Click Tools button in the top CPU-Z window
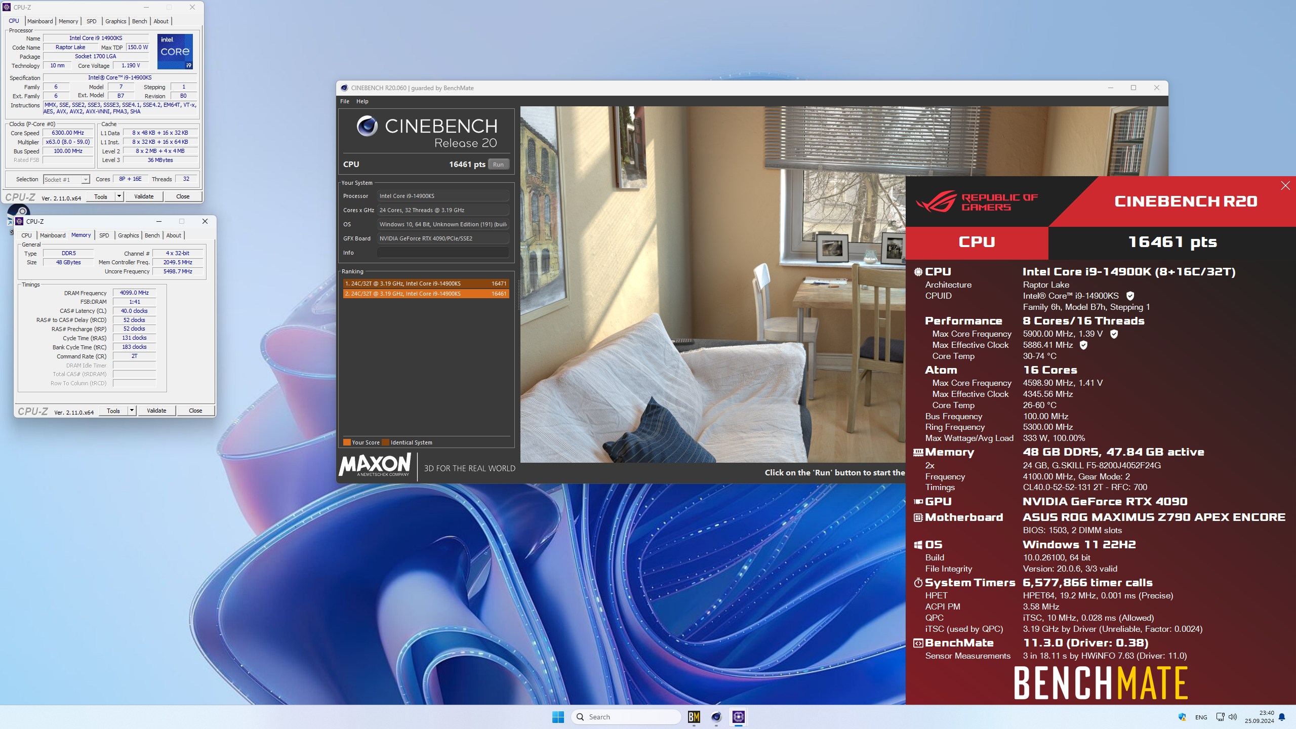This screenshot has width=1296, height=729. 101,196
